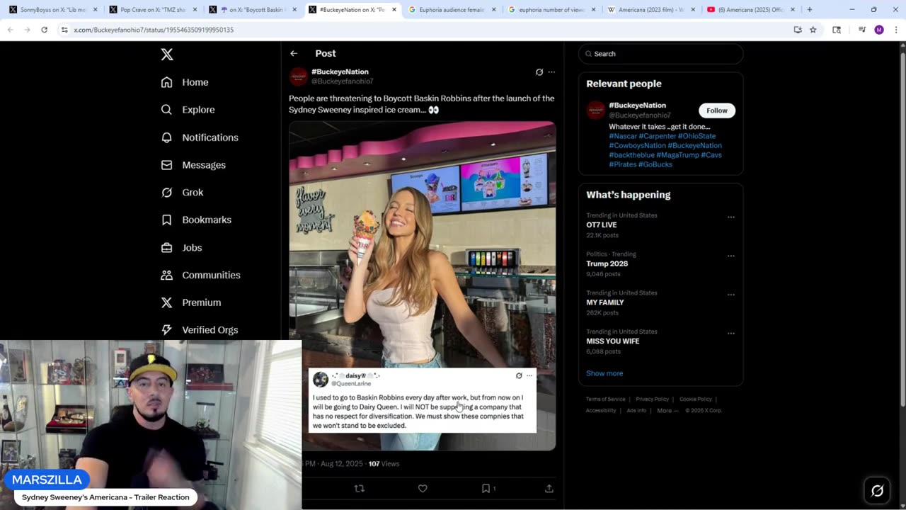Open the Privacy Policy footer link
Screen dimensions: 906x510
(x=652, y=399)
